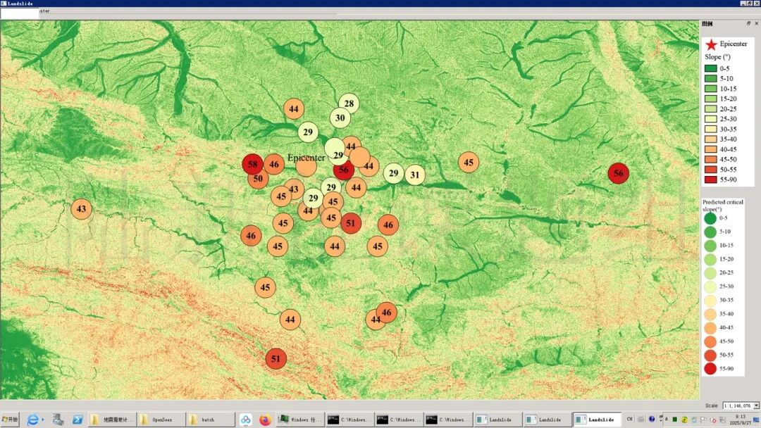Click the 0-5 slope green swatch
Image resolution: width=761 pixels, height=428 pixels.
[711, 68]
